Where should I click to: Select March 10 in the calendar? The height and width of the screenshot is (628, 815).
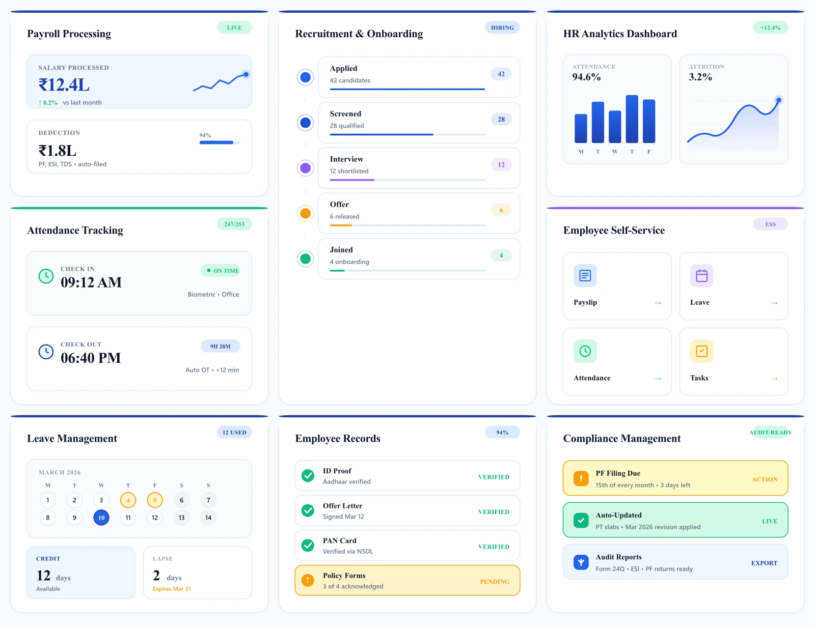(101, 518)
